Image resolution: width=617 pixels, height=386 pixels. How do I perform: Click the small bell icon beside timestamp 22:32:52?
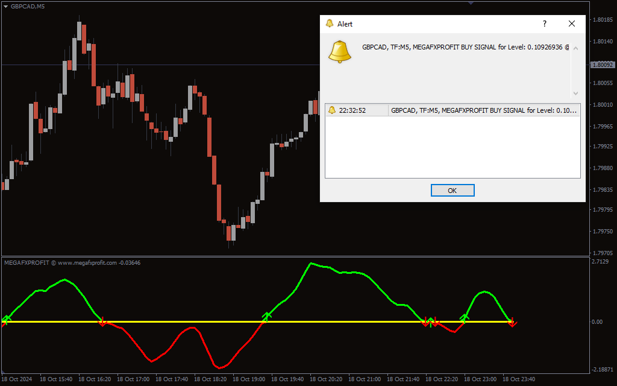[x=333, y=110]
